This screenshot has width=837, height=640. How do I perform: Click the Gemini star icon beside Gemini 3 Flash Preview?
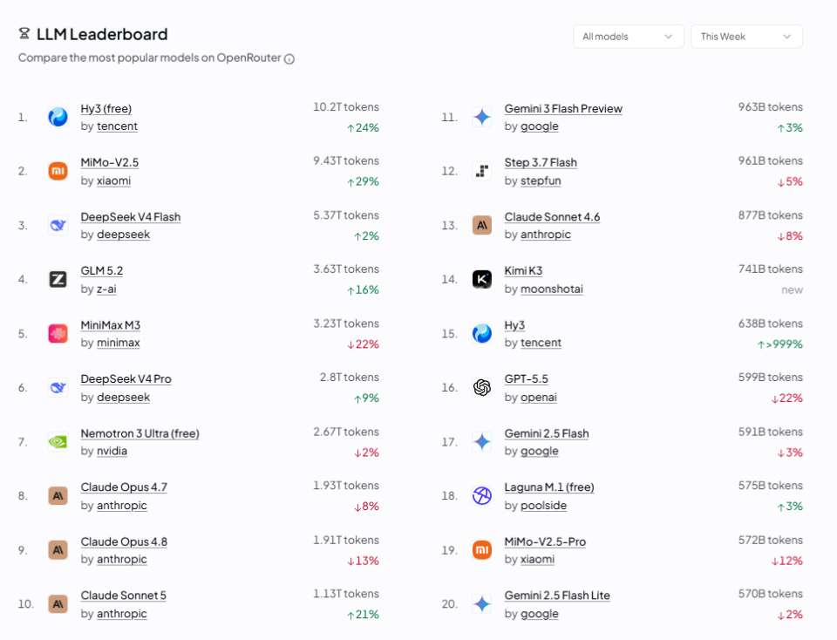point(482,117)
